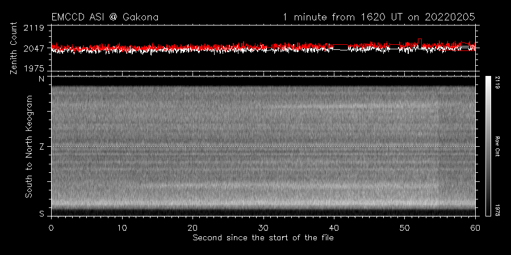Click the 20 second tick label
The image size is (511, 255).
click(192, 227)
